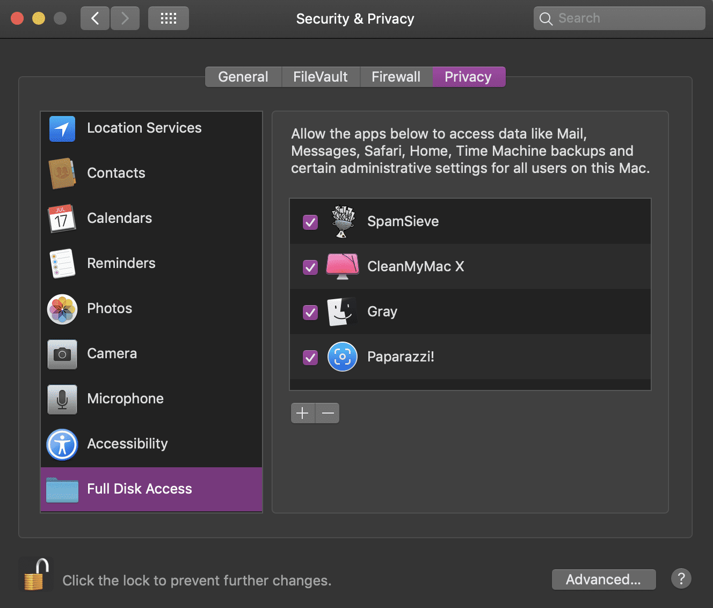Image resolution: width=713 pixels, height=608 pixels.
Task: Select the Microphone label
Action: tap(126, 399)
